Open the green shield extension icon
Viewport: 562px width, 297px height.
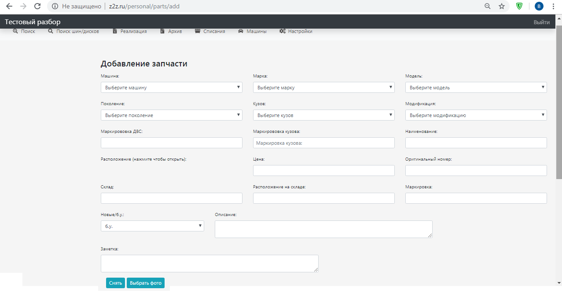click(519, 6)
